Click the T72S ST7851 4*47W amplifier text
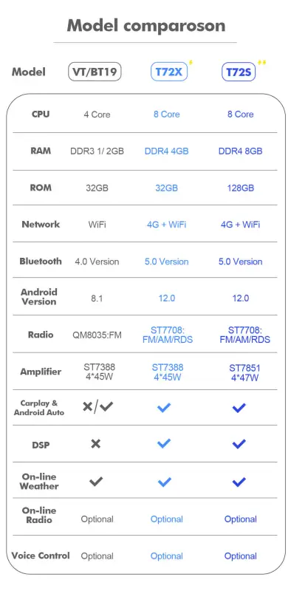The image size is (291, 591). (245, 372)
